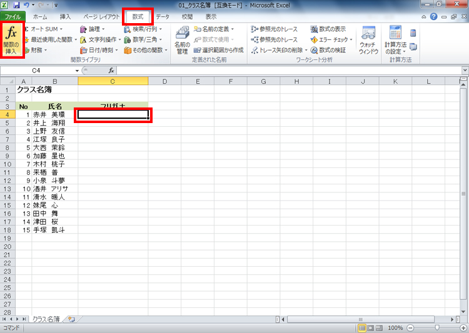Click Trace Dependents (参照先のトレース)
469x333 pixels.
tap(275, 39)
